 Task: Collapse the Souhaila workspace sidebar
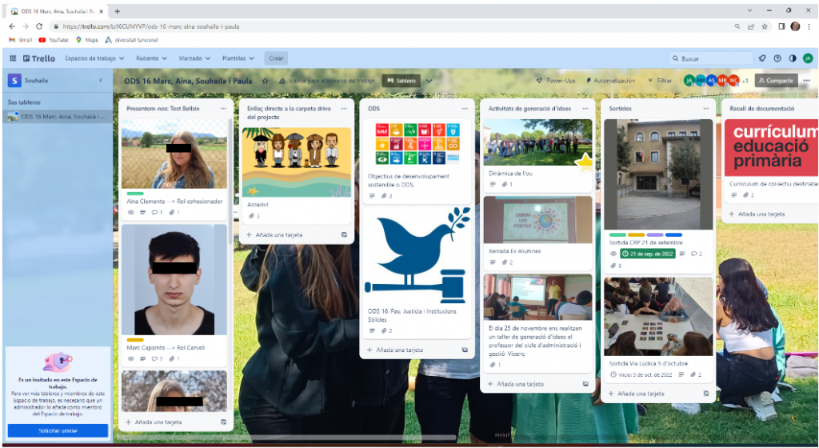[x=100, y=81]
